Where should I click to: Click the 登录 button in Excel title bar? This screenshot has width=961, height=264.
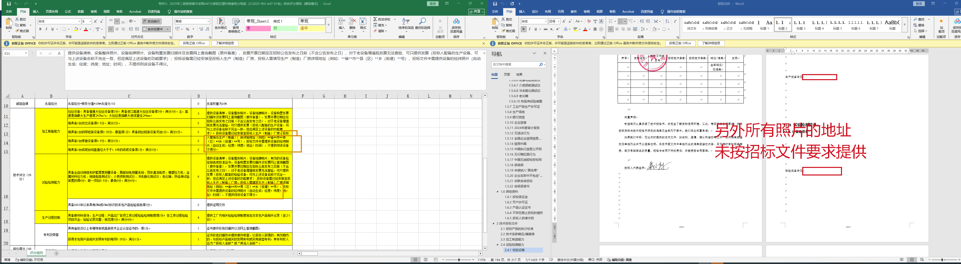[433, 4]
